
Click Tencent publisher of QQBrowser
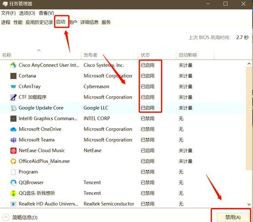coord(92,182)
